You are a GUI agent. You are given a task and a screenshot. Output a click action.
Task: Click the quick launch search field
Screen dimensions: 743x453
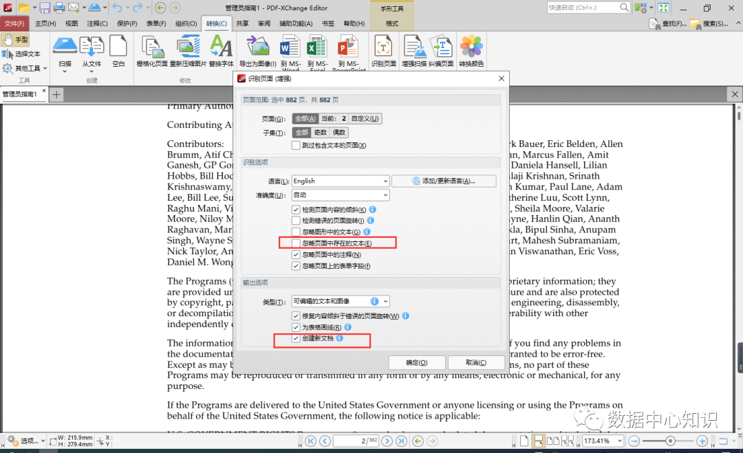589,8
